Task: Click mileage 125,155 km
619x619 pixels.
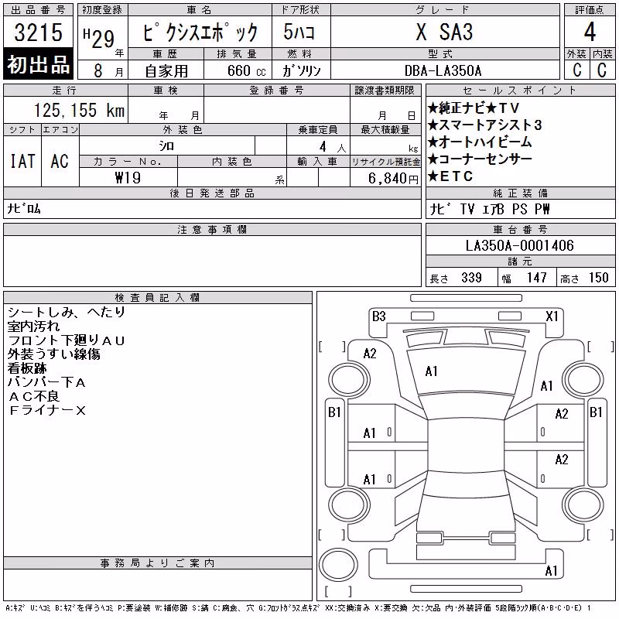Action: pyautogui.click(x=79, y=110)
